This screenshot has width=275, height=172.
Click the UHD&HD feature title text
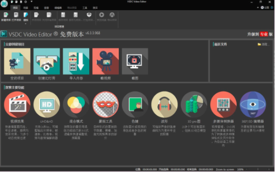tap(46, 121)
